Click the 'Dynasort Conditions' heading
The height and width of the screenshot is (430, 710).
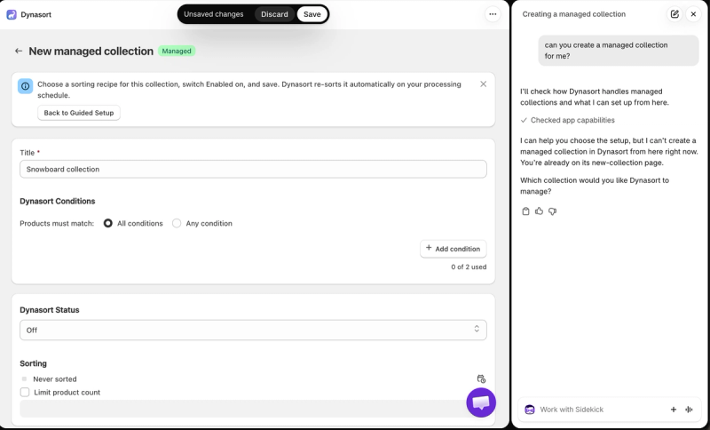pos(58,201)
